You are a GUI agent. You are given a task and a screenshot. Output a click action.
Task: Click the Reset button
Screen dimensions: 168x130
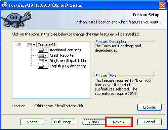coord(32,122)
